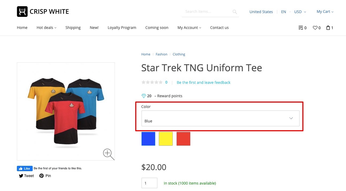Click the Facebook Like button
The height and width of the screenshot is (191, 346).
25,168
